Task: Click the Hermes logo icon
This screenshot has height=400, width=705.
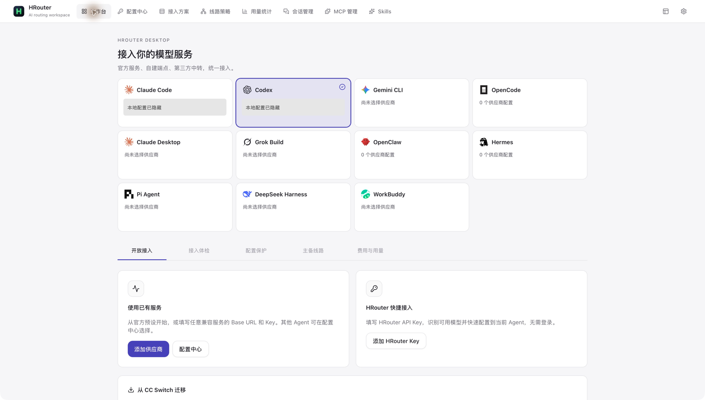Action: pos(484,142)
